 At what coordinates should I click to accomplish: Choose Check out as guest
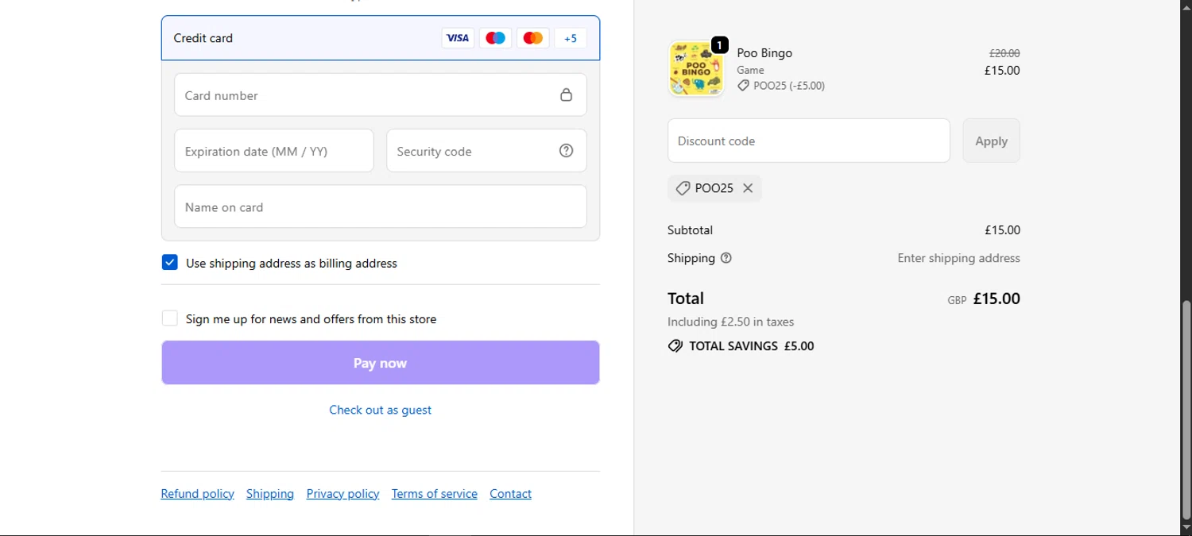[381, 410]
